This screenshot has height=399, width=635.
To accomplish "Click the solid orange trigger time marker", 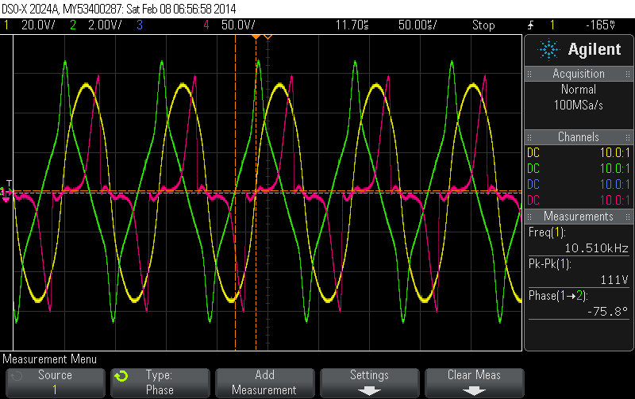I will (x=256, y=37).
